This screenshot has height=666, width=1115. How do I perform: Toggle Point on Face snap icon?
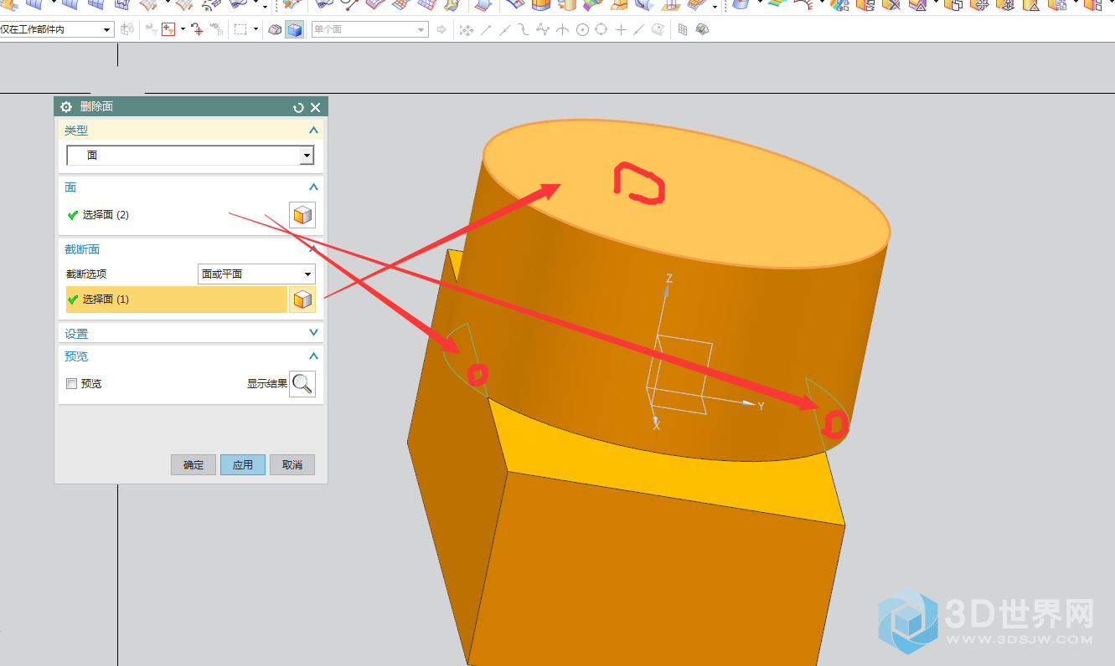(658, 30)
